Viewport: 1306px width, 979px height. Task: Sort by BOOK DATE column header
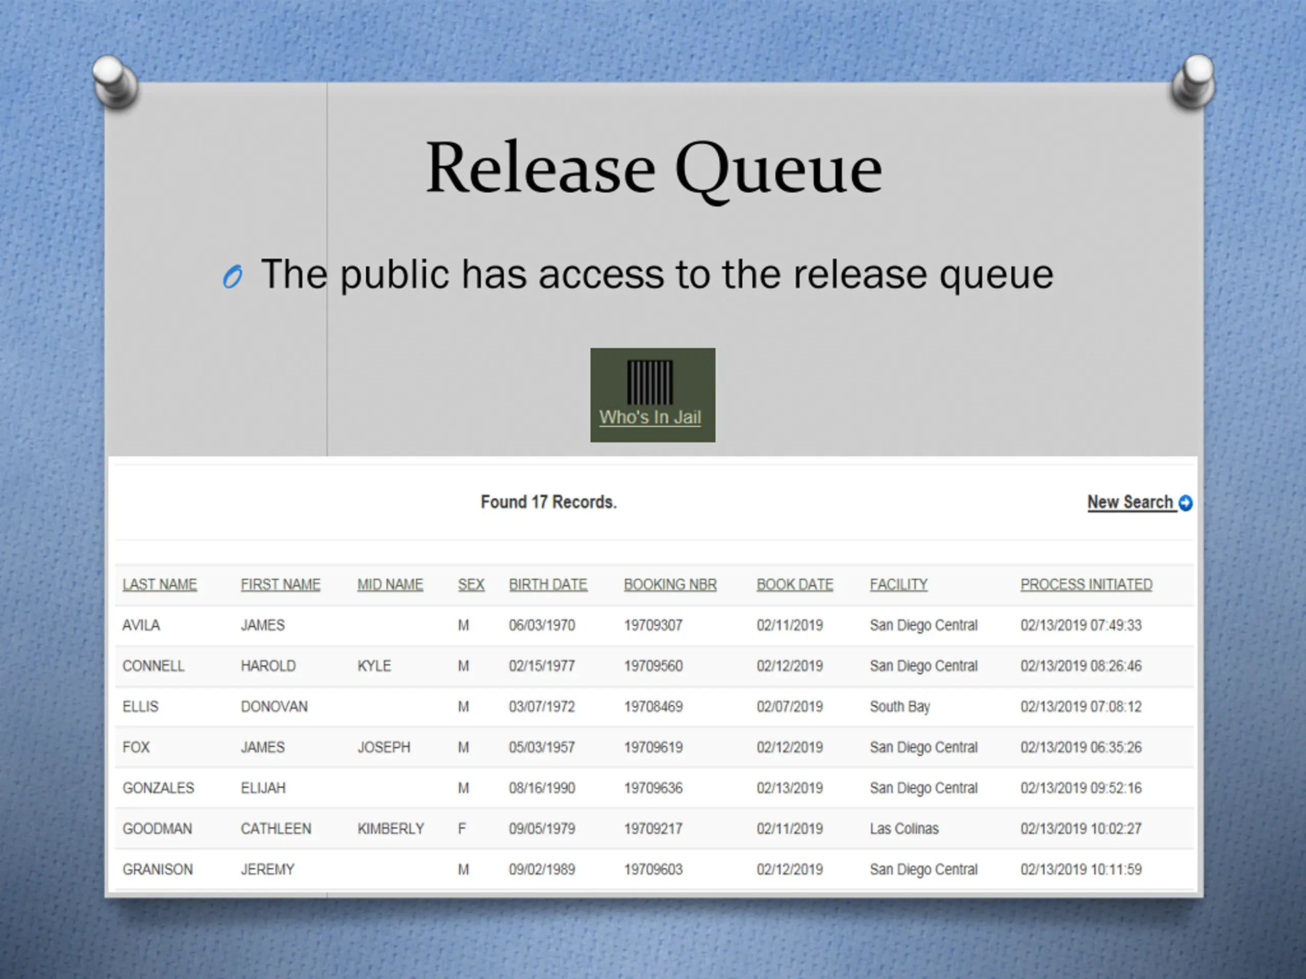coord(795,585)
